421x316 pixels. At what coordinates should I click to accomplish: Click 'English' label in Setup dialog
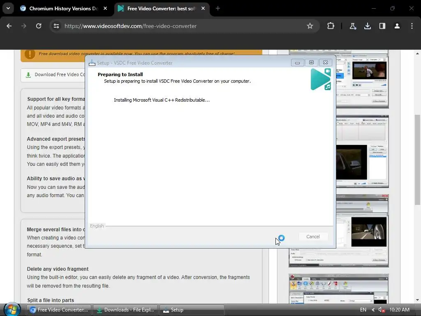tap(97, 226)
